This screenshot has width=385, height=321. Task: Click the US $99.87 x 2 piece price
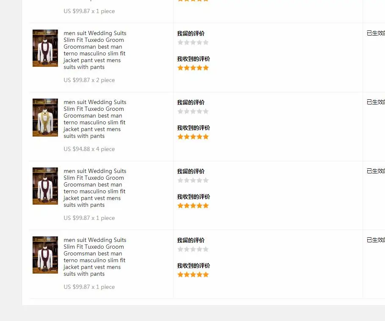pos(89,80)
